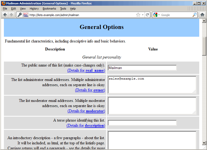Open the search engine selector dropdown
This screenshot has height=150, width=207.
159,15
